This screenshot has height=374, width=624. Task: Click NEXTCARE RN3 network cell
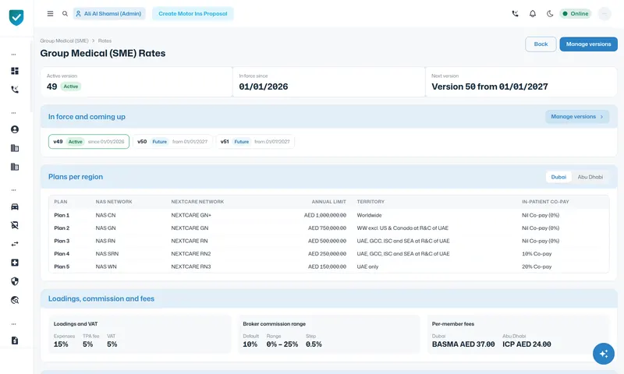[191, 266]
